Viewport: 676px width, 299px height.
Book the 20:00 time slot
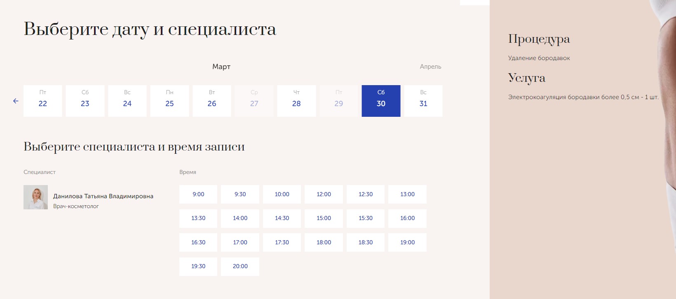coord(240,267)
